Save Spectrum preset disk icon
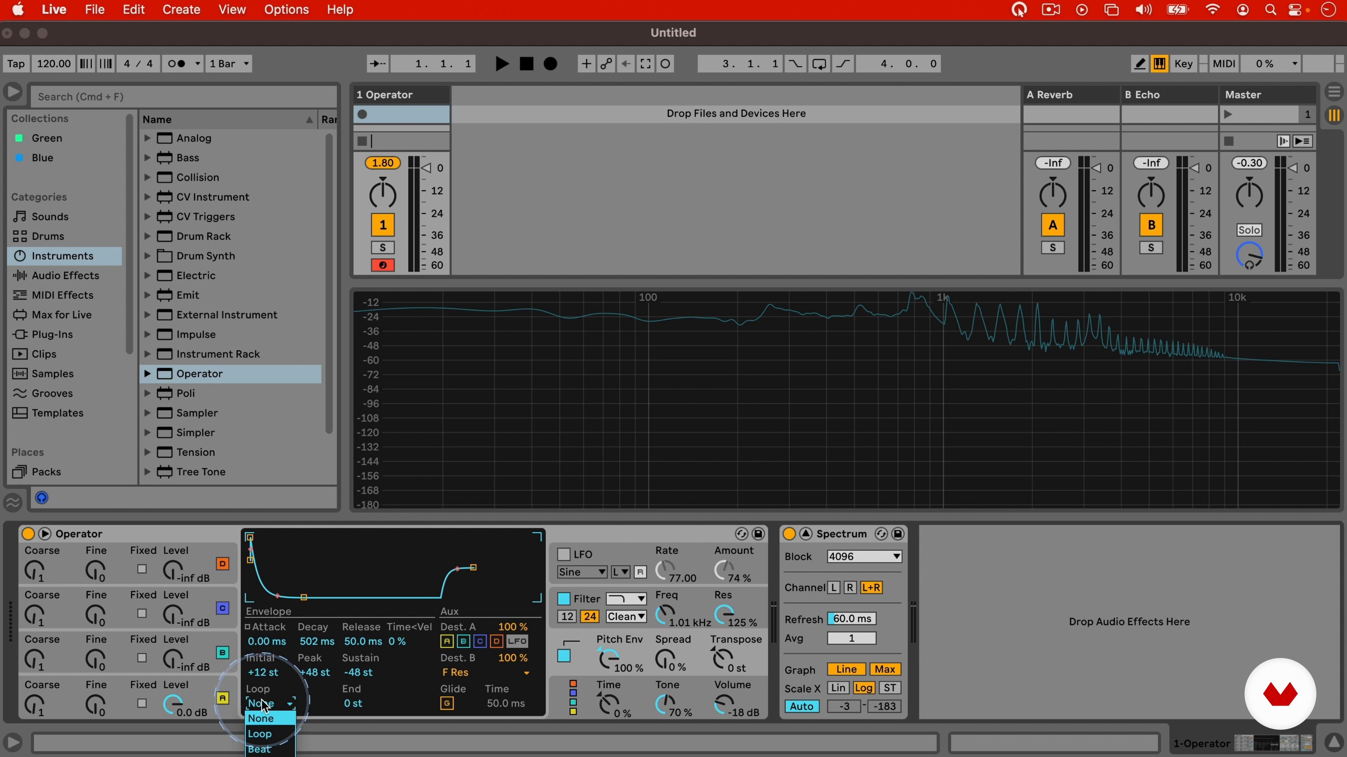The image size is (1347, 757). (x=898, y=533)
